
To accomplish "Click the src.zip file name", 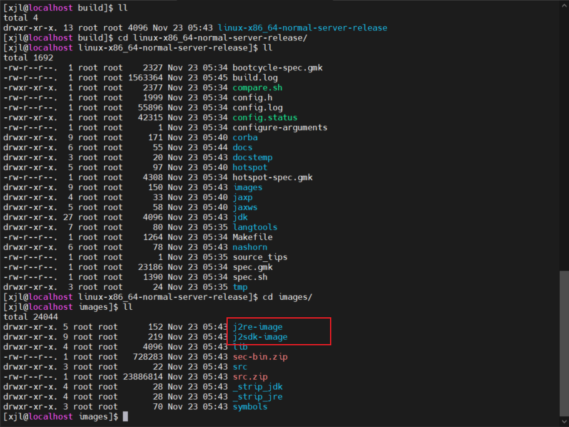I will (x=250, y=377).
